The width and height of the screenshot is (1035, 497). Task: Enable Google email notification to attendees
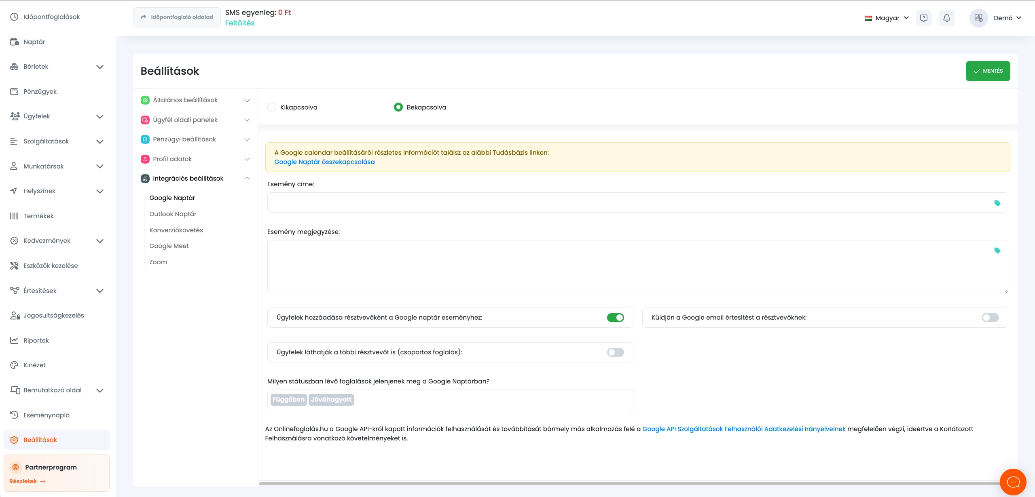point(990,318)
